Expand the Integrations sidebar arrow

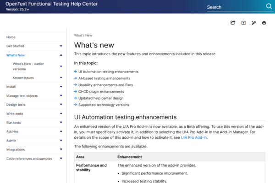click(x=61, y=150)
